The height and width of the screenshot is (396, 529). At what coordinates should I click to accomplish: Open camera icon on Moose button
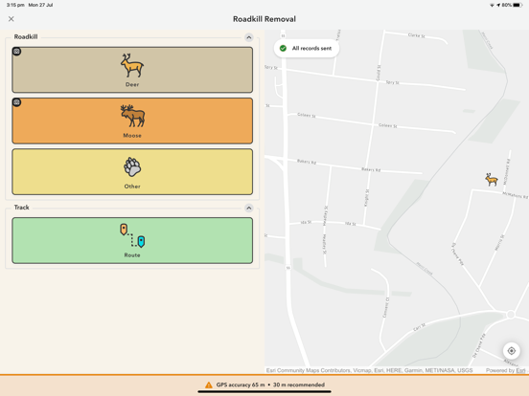coord(17,102)
